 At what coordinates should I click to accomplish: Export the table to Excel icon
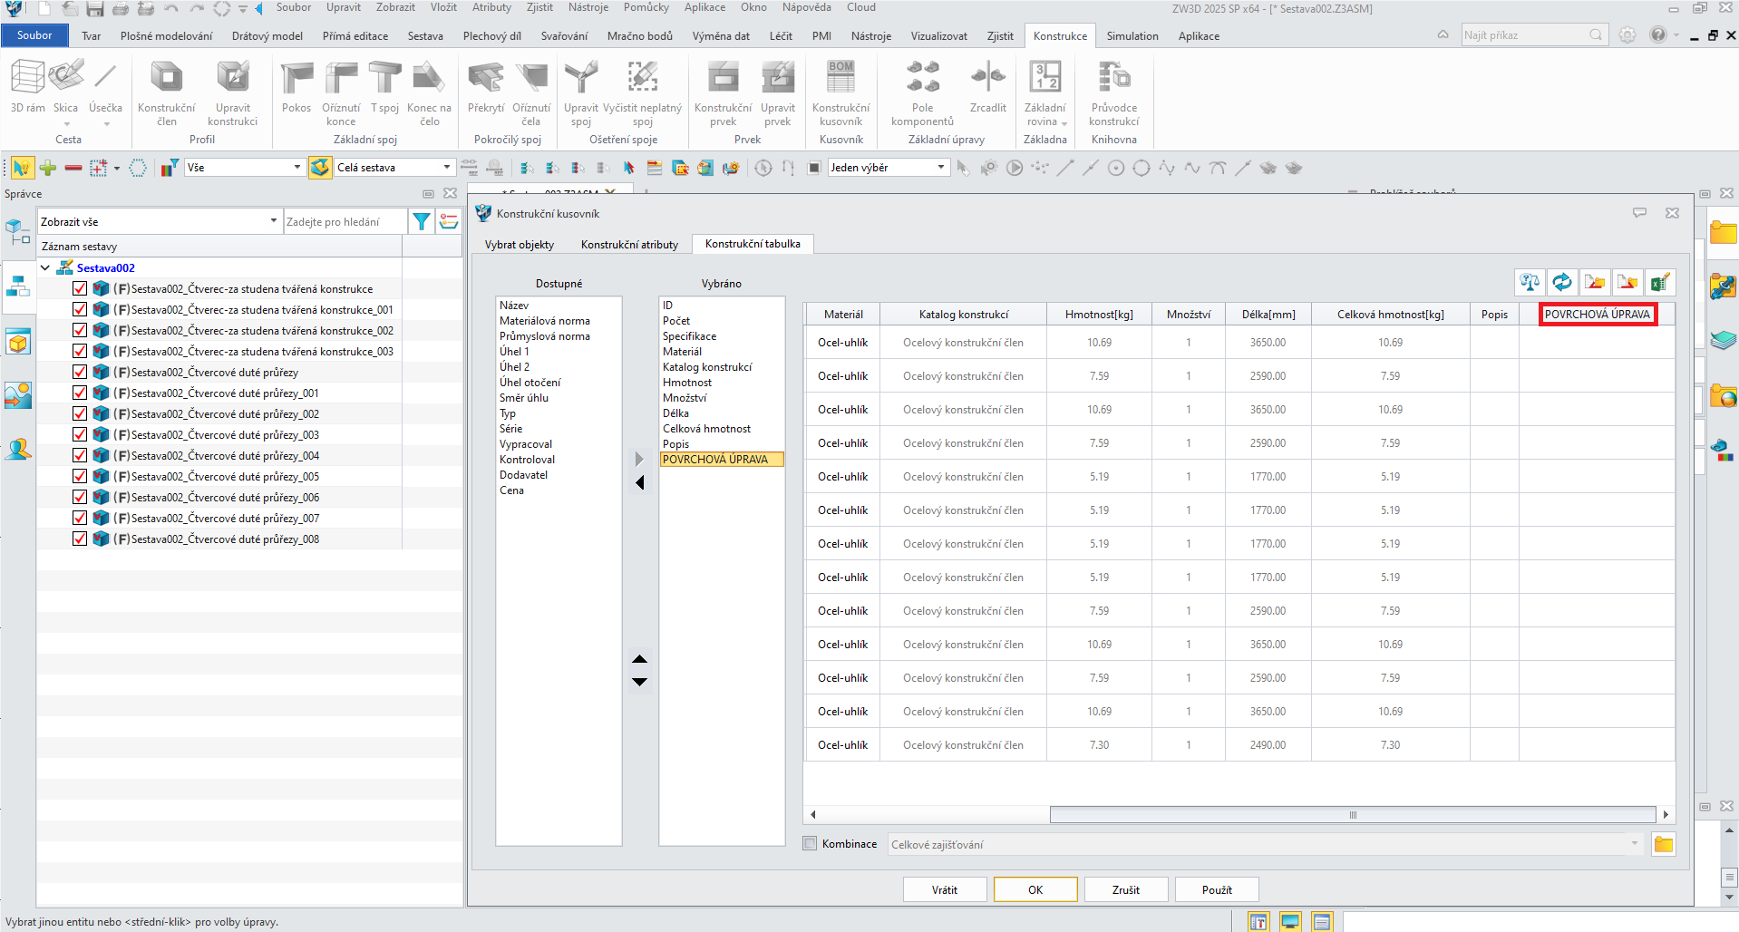1660,283
